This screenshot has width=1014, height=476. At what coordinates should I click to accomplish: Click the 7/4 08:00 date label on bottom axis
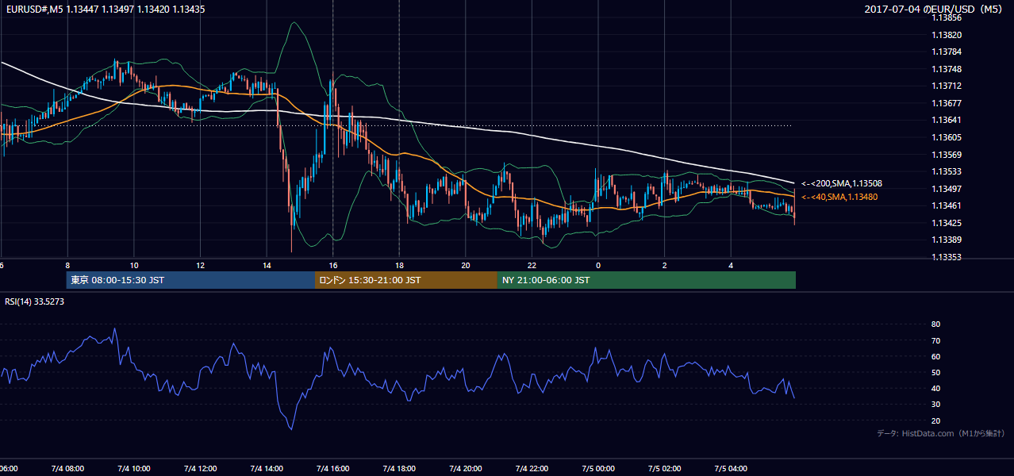pos(66,469)
